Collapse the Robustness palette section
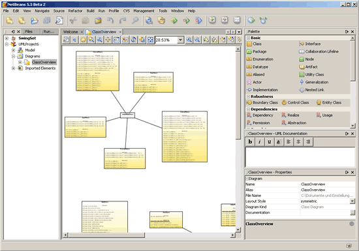Image resolution: width=359 pixels, height=251 pixels. click(x=248, y=96)
